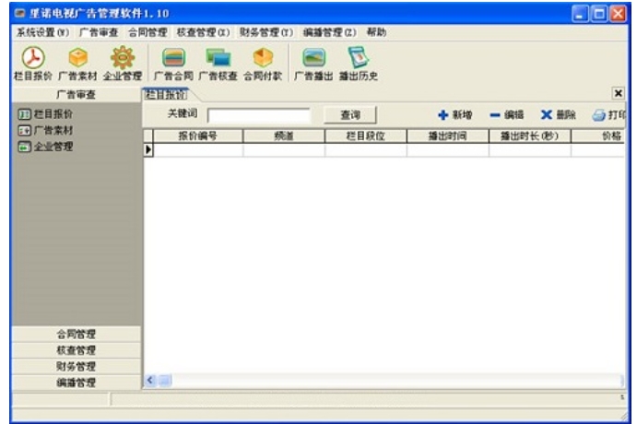Open the 编播管理 menu

click(x=329, y=32)
